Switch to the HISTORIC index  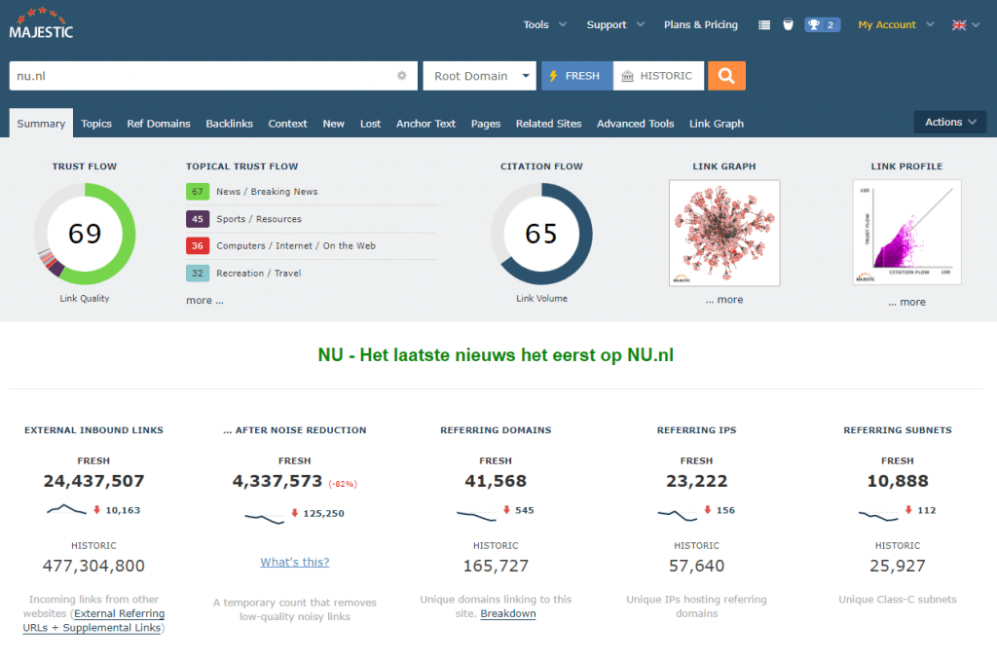pyautogui.click(x=658, y=76)
